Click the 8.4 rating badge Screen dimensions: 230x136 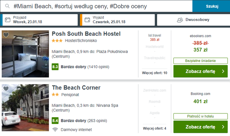coord(55,120)
